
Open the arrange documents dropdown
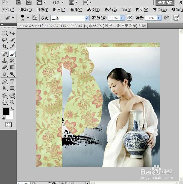(77, 2)
